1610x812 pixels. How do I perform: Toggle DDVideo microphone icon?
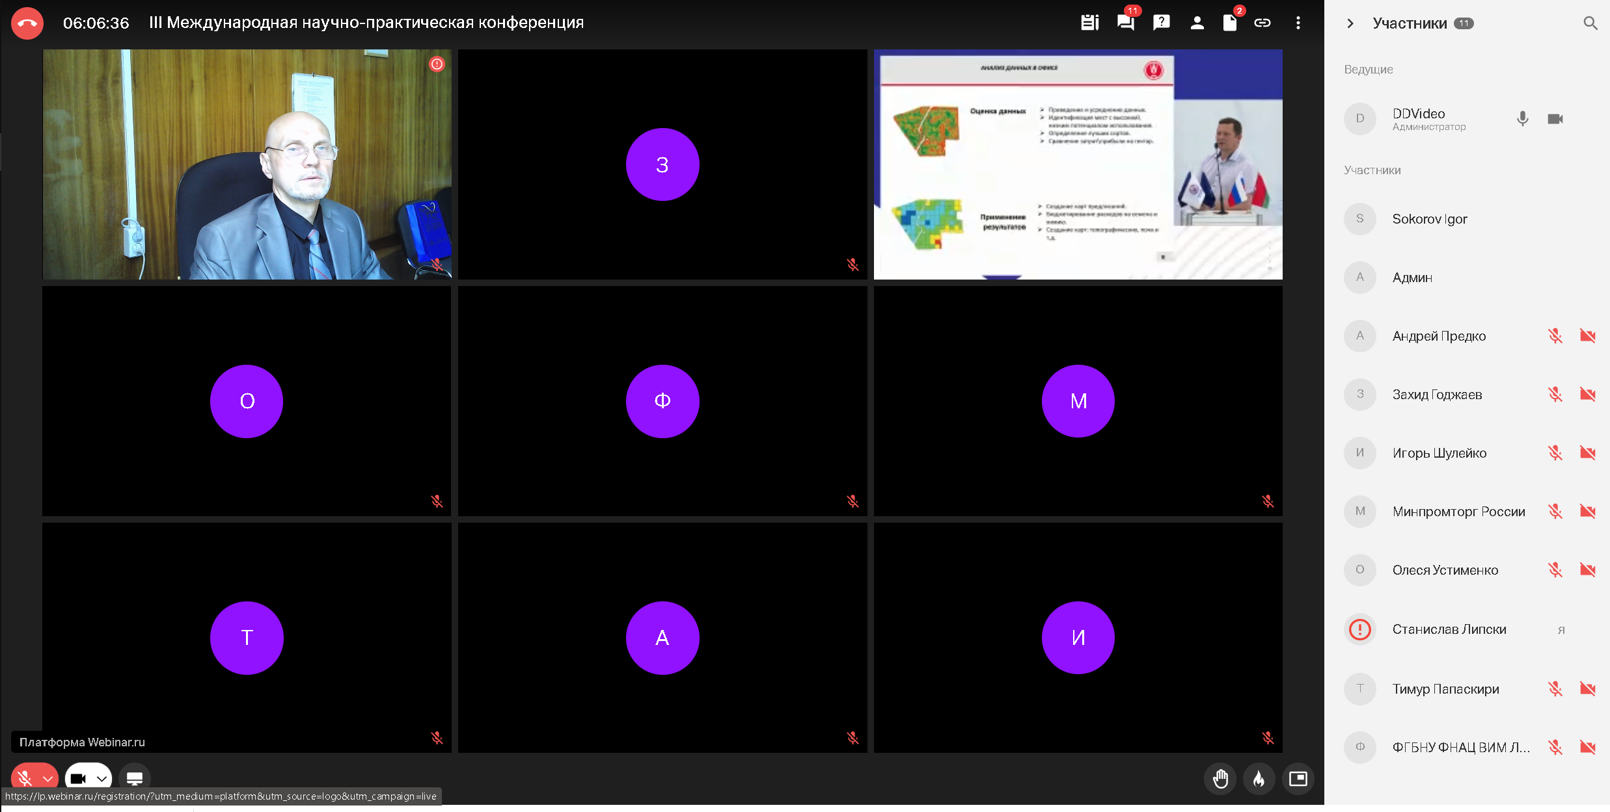coord(1523,119)
